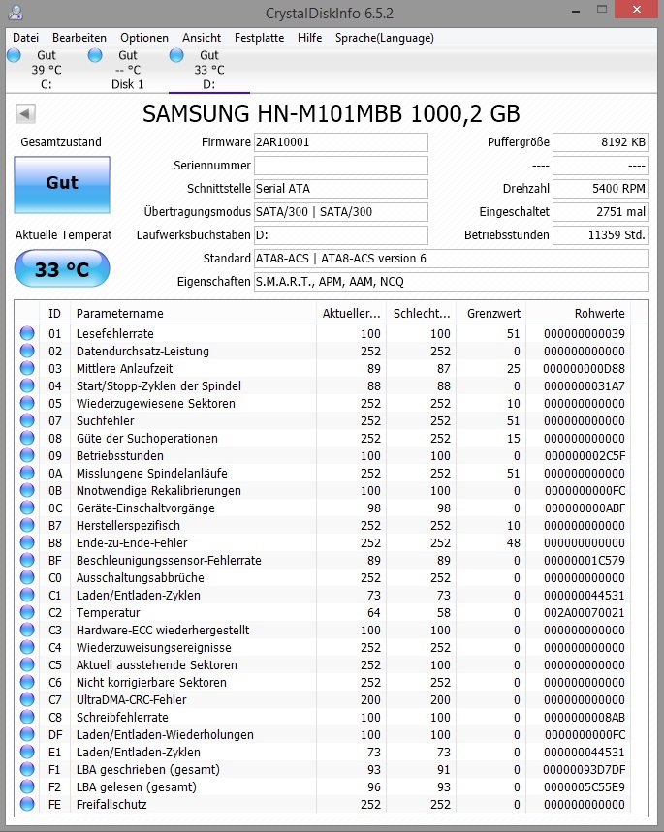This screenshot has width=664, height=832.
Task: Open the Sprache(Language) menu
Action: point(385,38)
